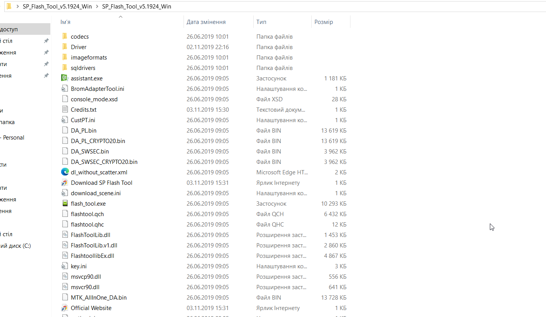The height and width of the screenshot is (317, 546).
Task: Select the Download SP Flash Tool shortcut icon
Action: (x=65, y=182)
